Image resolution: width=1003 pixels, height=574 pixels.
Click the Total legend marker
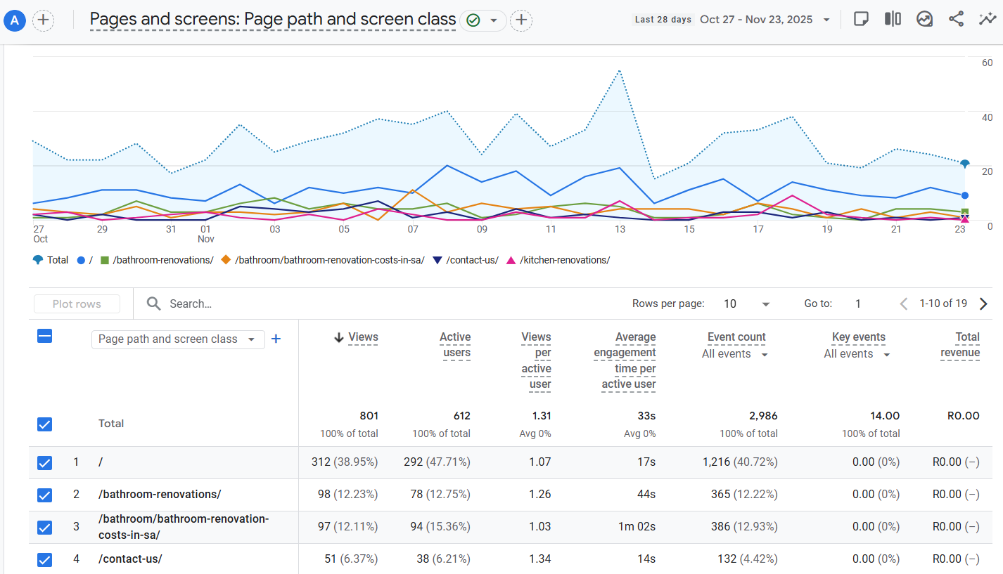(x=38, y=260)
